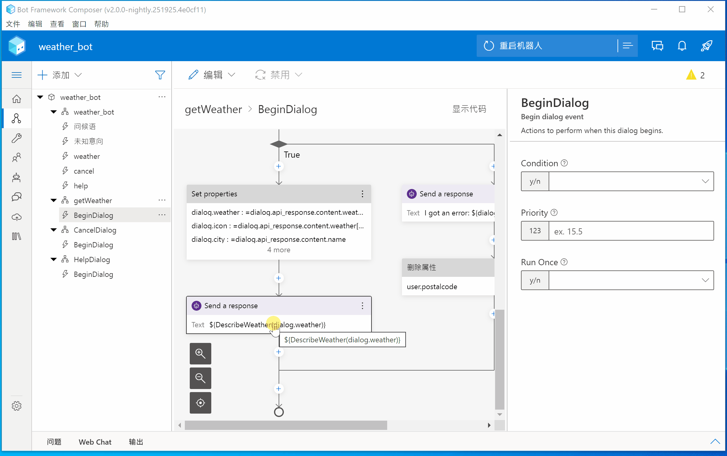The height and width of the screenshot is (456, 727).
Task: Open the Condition y/n dropdown
Action: pos(705,181)
